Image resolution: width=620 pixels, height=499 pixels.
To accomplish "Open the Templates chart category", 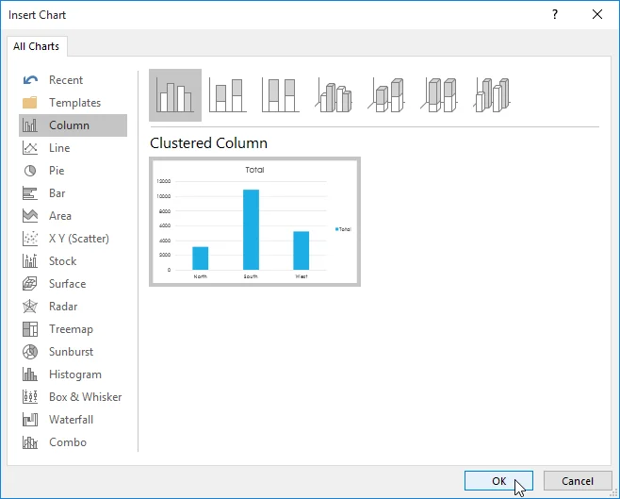I will [x=73, y=103].
